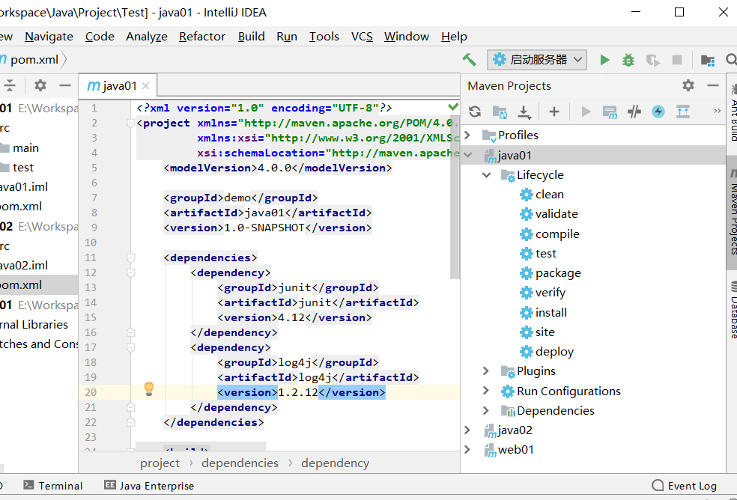The height and width of the screenshot is (500, 737).
Task: Click Execute Maven Goal icon
Action: [x=610, y=112]
